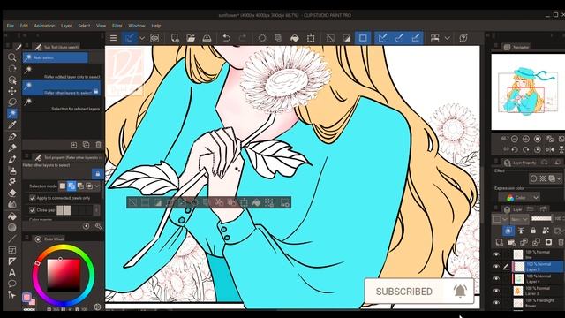The image size is (565, 318).
Task: Choose Refer edited layer only to select
Action: click(x=61, y=72)
